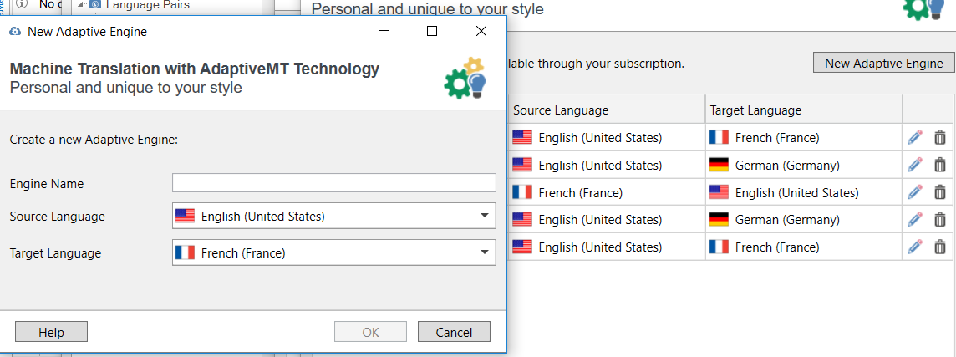
Task: Focus the Engine Name text field
Action: 333,183
